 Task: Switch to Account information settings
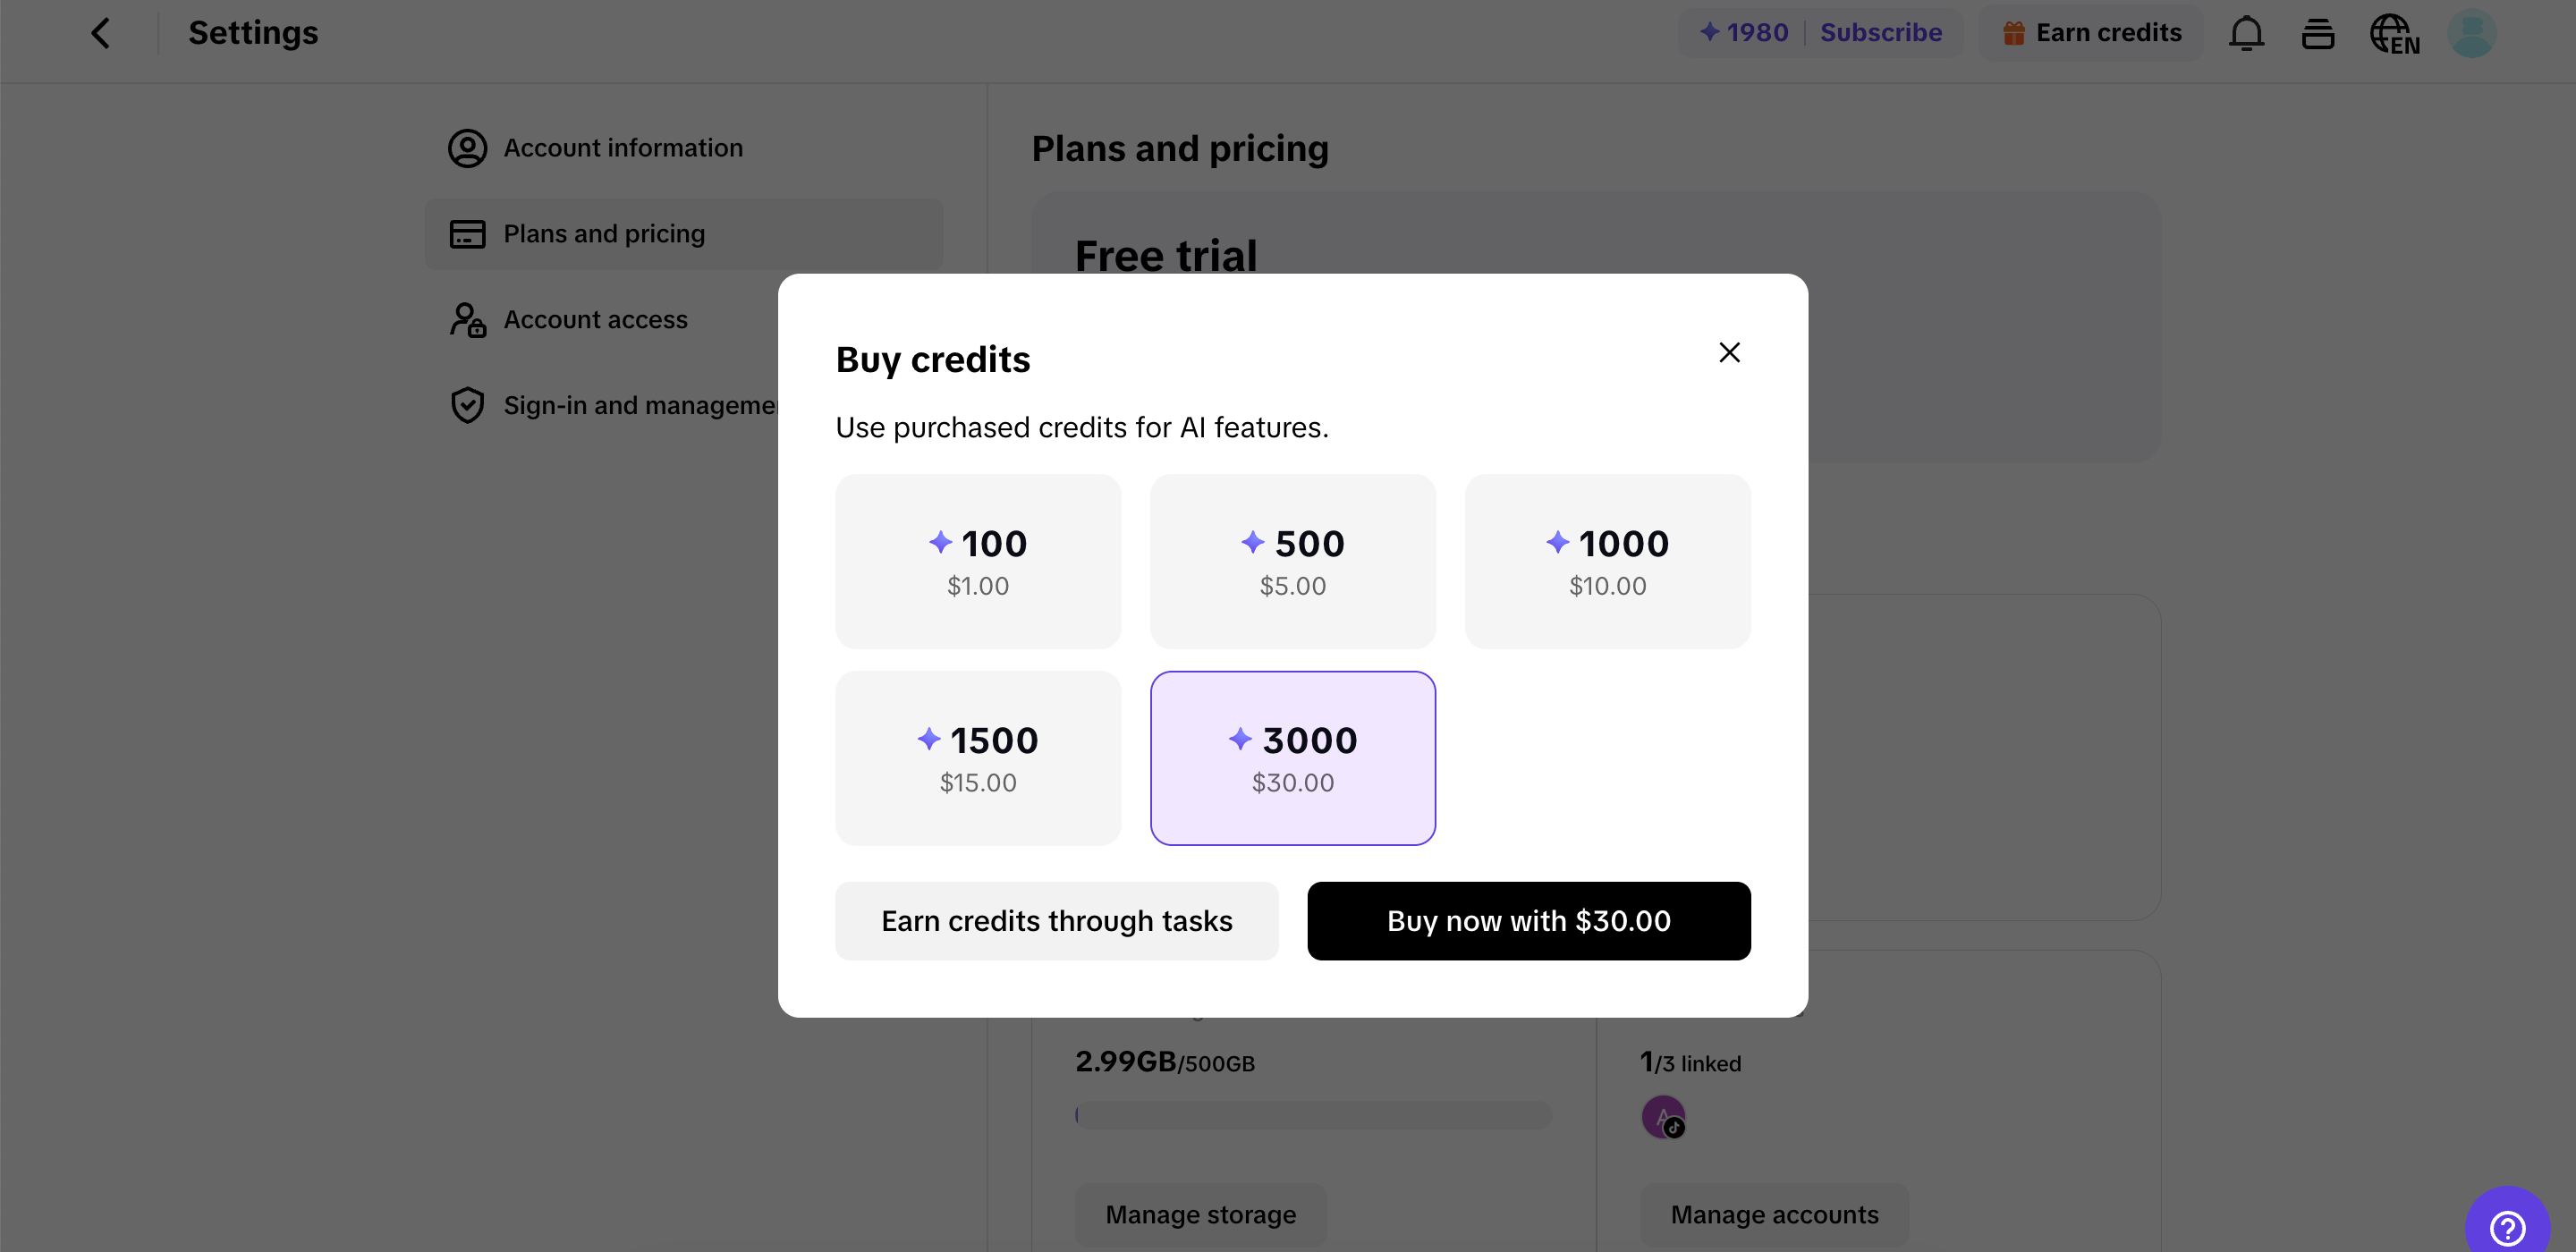pyautogui.click(x=622, y=147)
